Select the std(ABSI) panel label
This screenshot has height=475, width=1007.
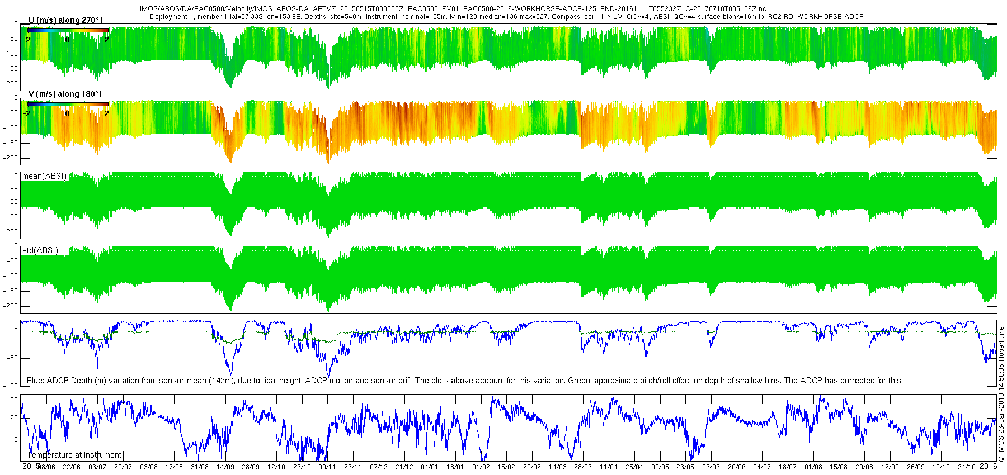[45, 250]
